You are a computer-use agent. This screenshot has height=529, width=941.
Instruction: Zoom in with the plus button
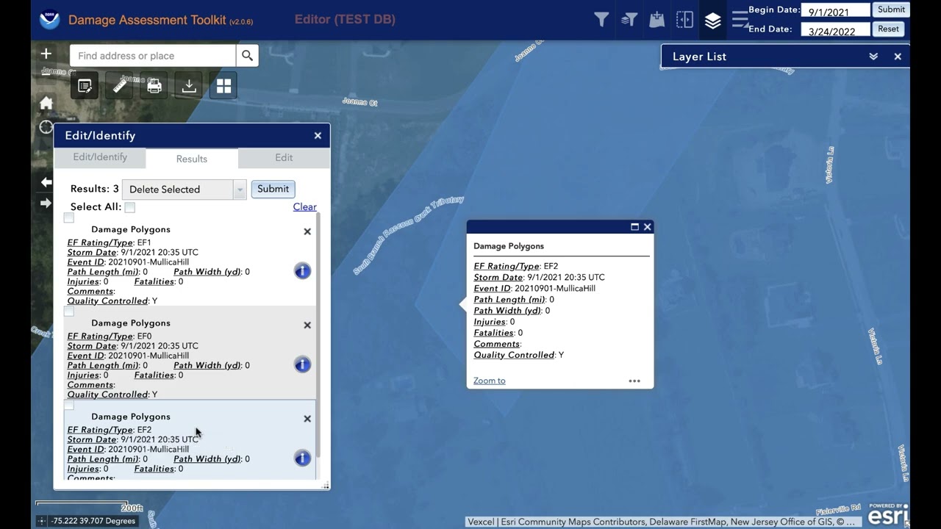46,54
